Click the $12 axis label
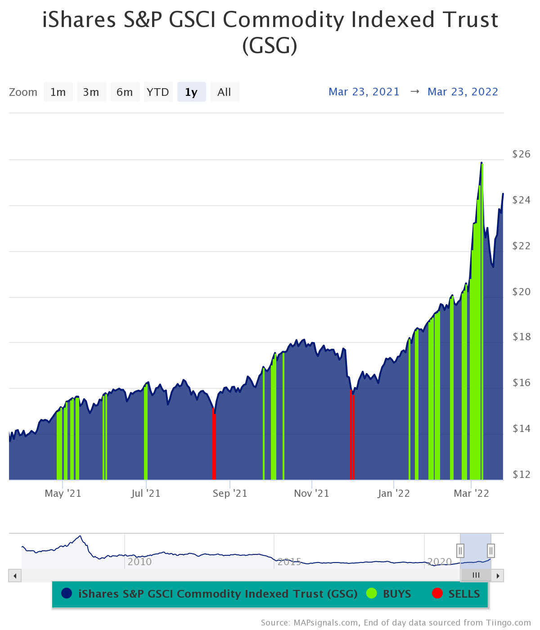 [522, 474]
